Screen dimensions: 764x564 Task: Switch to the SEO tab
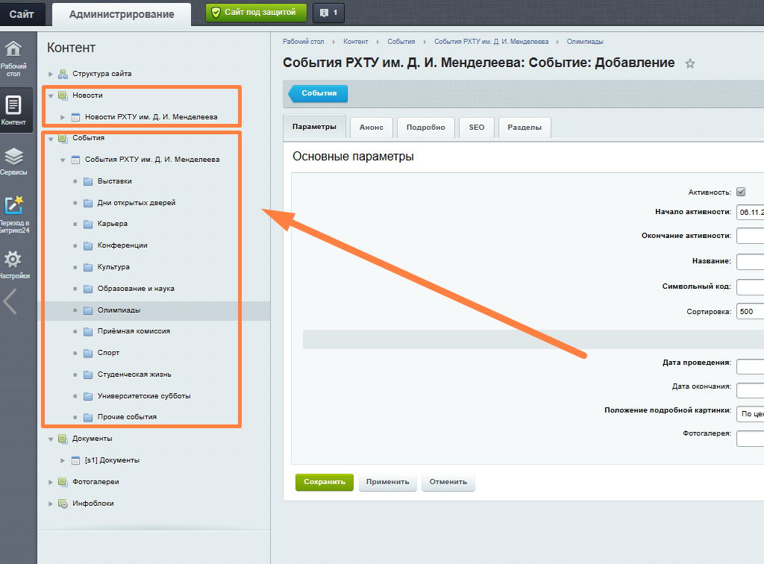pyautogui.click(x=476, y=128)
